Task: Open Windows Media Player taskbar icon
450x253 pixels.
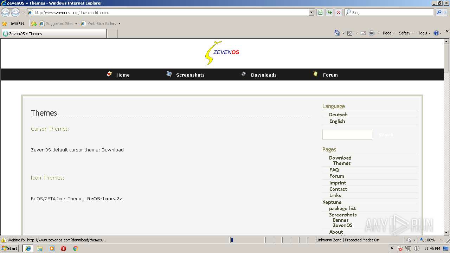Action: point(52,248)
